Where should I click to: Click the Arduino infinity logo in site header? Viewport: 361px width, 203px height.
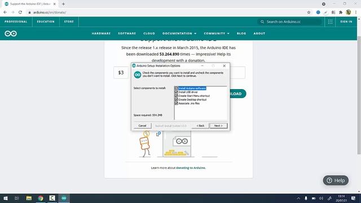(x=11, y=34)
